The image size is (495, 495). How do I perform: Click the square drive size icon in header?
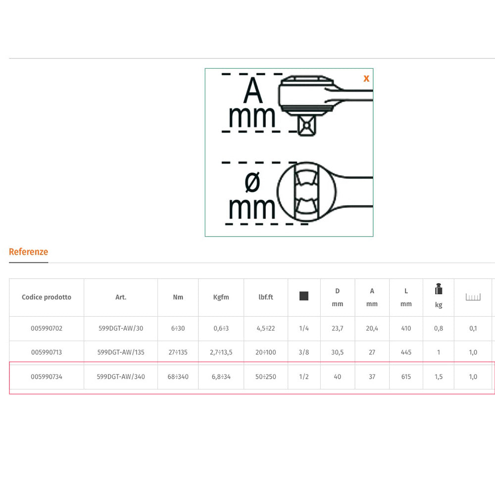304,296
